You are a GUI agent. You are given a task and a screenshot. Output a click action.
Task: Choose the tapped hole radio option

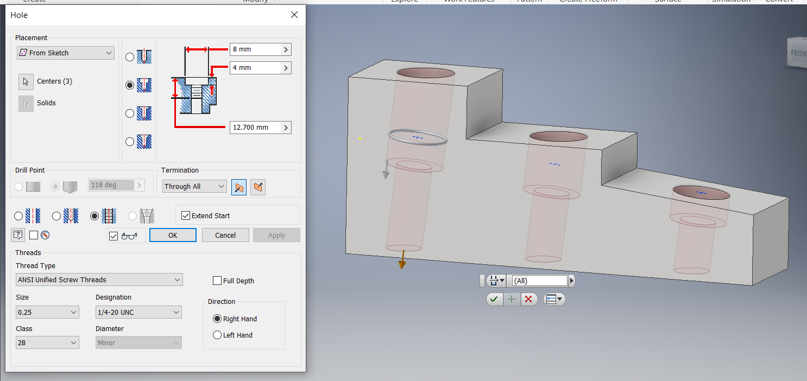coord(94,216)
